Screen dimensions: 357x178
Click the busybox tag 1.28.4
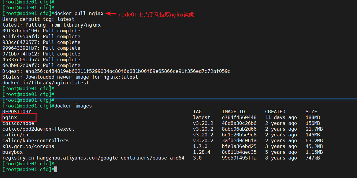click(x=202, y=152)
